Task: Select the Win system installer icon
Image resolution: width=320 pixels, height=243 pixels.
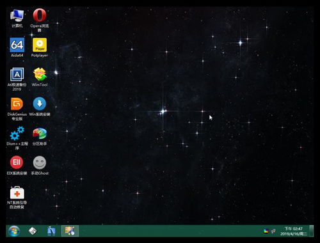Action: (x=40, y=107)
